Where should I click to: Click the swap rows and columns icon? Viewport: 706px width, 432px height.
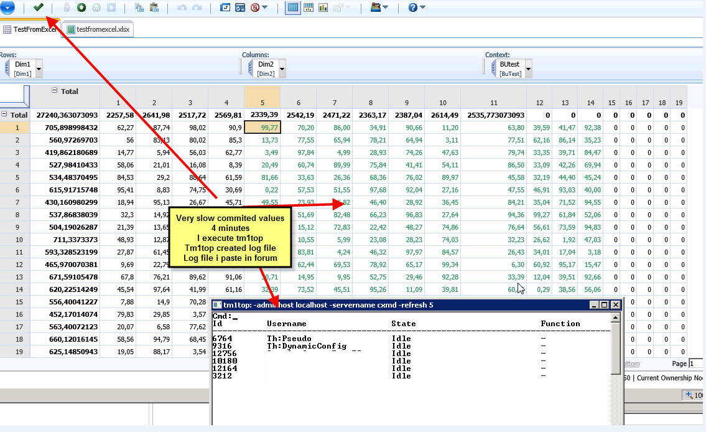click(x=225, y=7)
